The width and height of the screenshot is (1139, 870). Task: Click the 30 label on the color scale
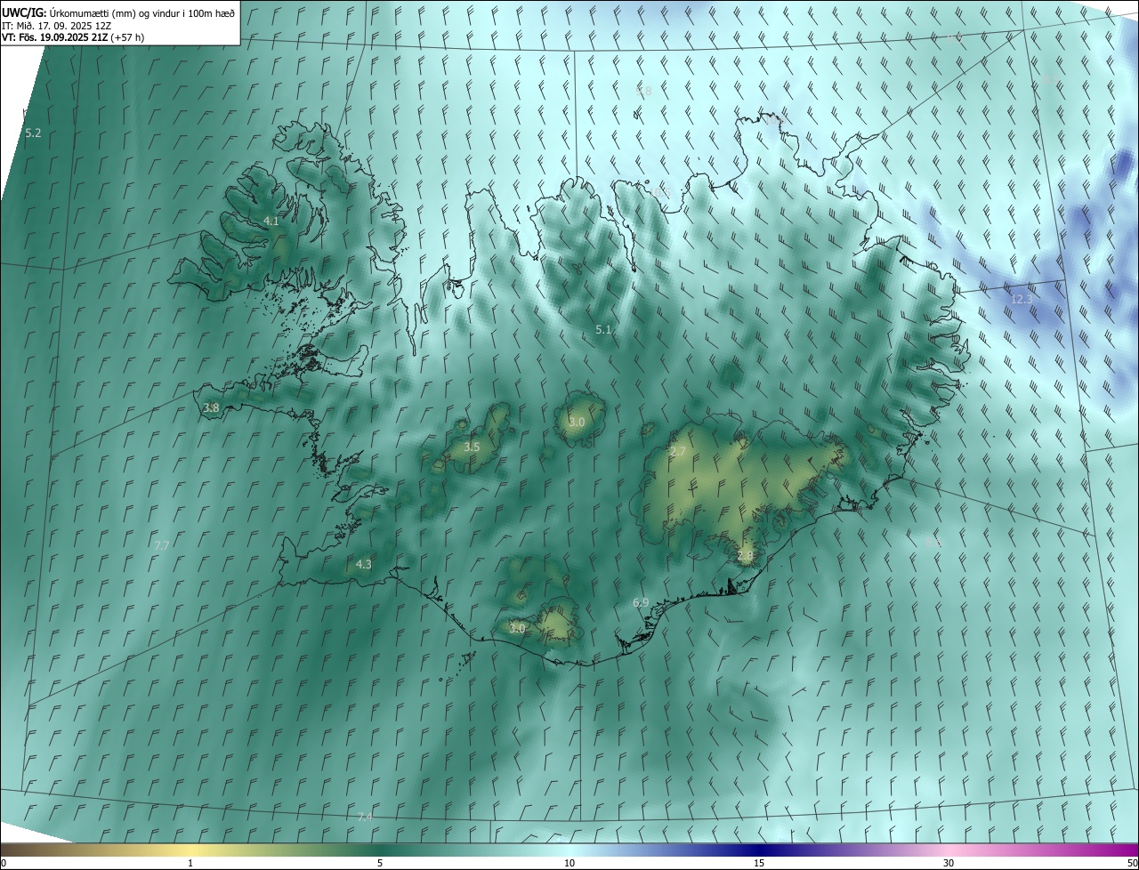(949, 863)
